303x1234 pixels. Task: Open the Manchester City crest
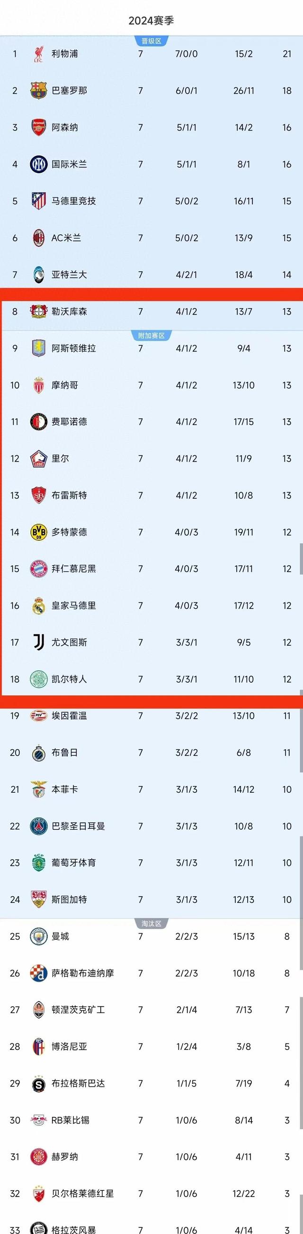[x=38, y=937]
